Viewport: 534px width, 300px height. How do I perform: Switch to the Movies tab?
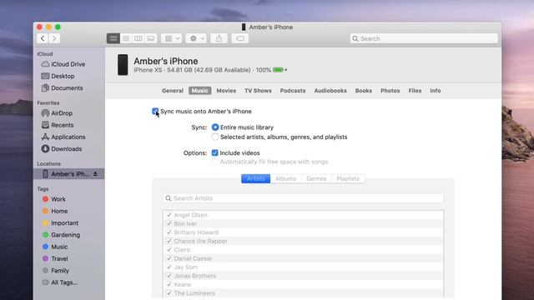[x=226, y=91]
